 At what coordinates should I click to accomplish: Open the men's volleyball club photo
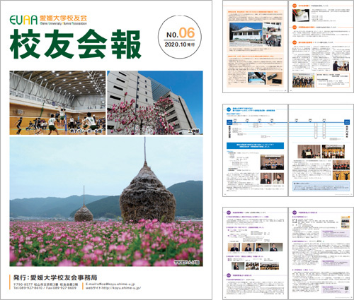coord(57,103)
